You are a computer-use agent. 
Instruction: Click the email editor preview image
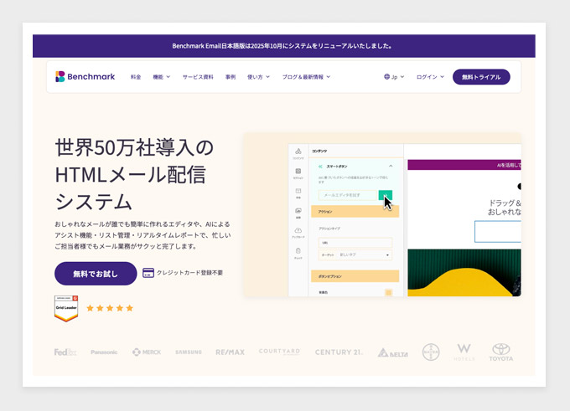(x=381, y=215)
